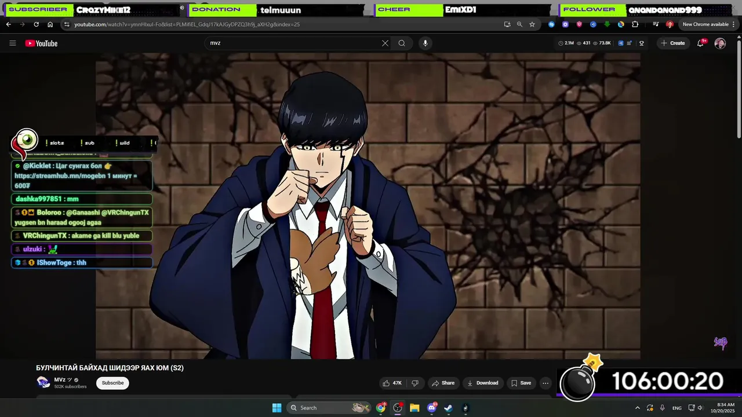Click New Chrome available update button

(705, 24)
